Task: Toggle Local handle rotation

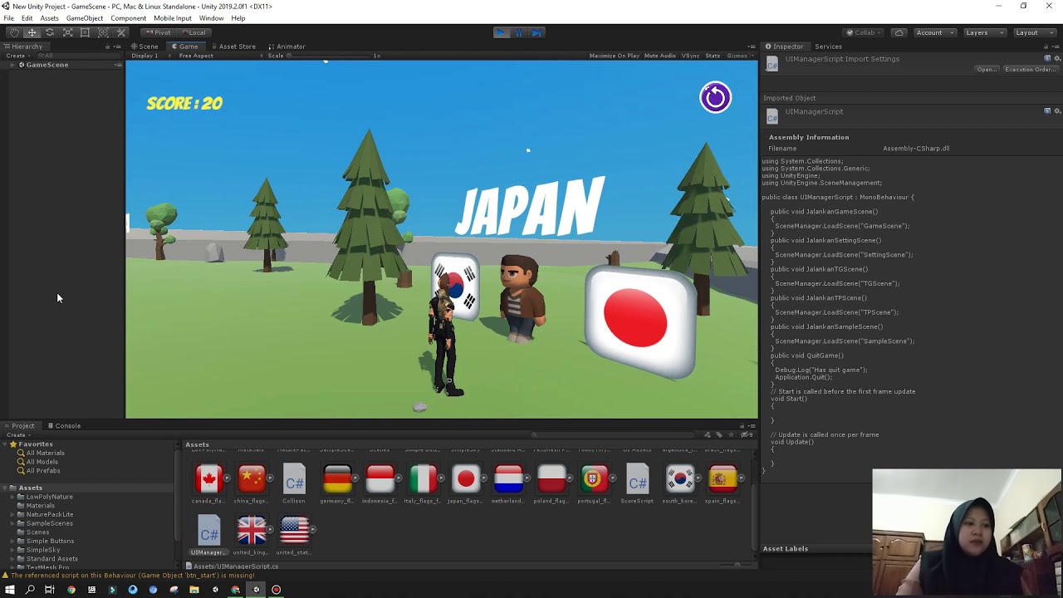Action: point(193,32)
